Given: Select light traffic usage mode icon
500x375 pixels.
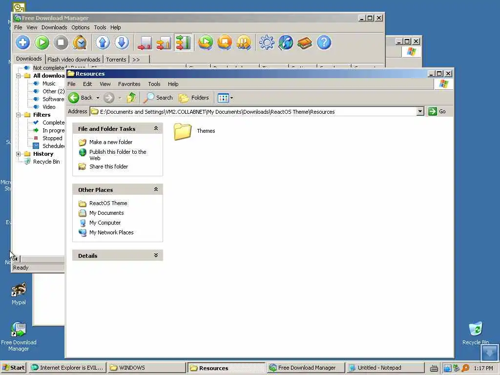Looking at the screenshot, I should (x=145, y=42).
